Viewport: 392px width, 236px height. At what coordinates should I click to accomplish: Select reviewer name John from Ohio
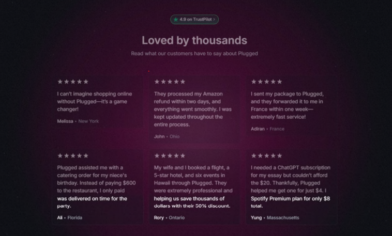(159, 136)
